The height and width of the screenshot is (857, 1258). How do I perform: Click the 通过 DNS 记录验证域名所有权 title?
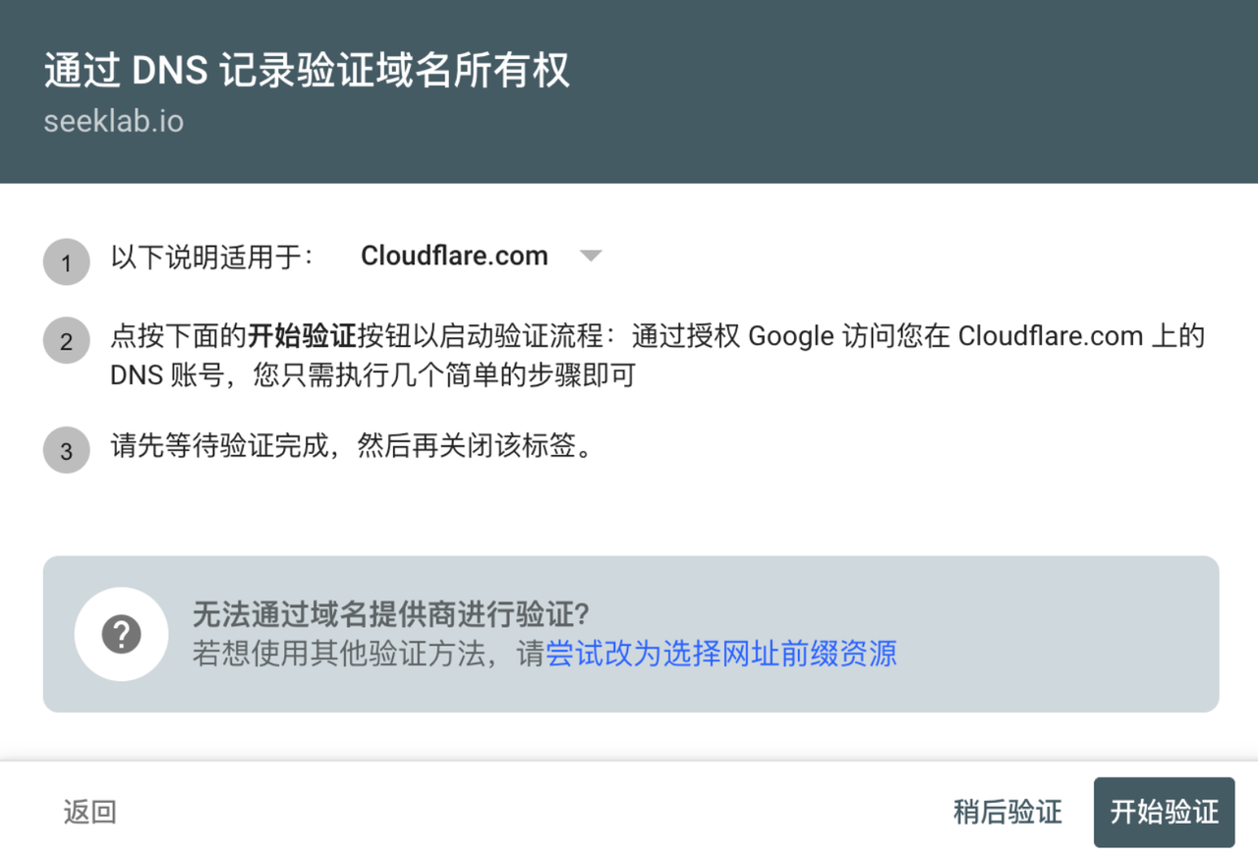pos(307,72)
